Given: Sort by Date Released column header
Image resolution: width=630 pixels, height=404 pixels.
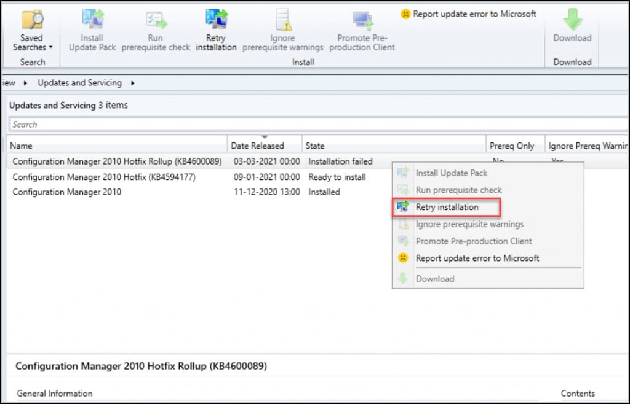Looking at the screenshot, I should tap(265, 146).
